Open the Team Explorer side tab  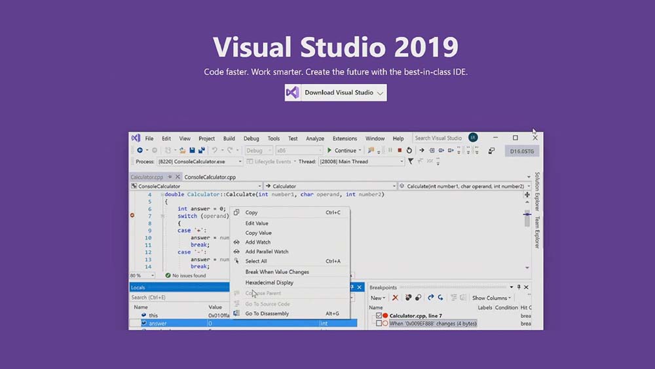537,233
